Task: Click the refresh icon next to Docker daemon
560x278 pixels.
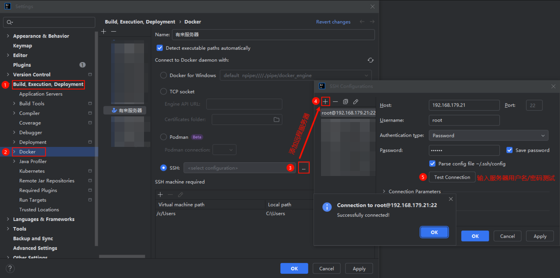Action: click(370, 60)
